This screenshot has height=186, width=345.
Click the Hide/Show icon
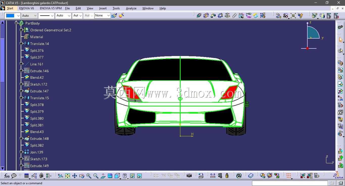132,176
